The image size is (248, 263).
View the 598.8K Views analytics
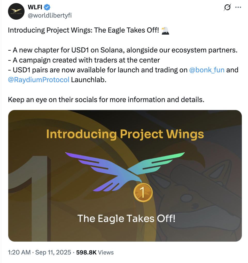[x=95, y=252]
